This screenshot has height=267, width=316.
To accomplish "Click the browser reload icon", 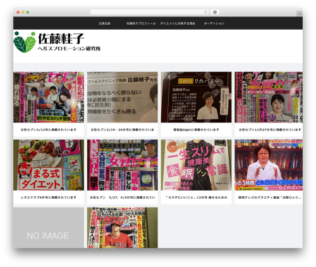I will click(205, 12).
